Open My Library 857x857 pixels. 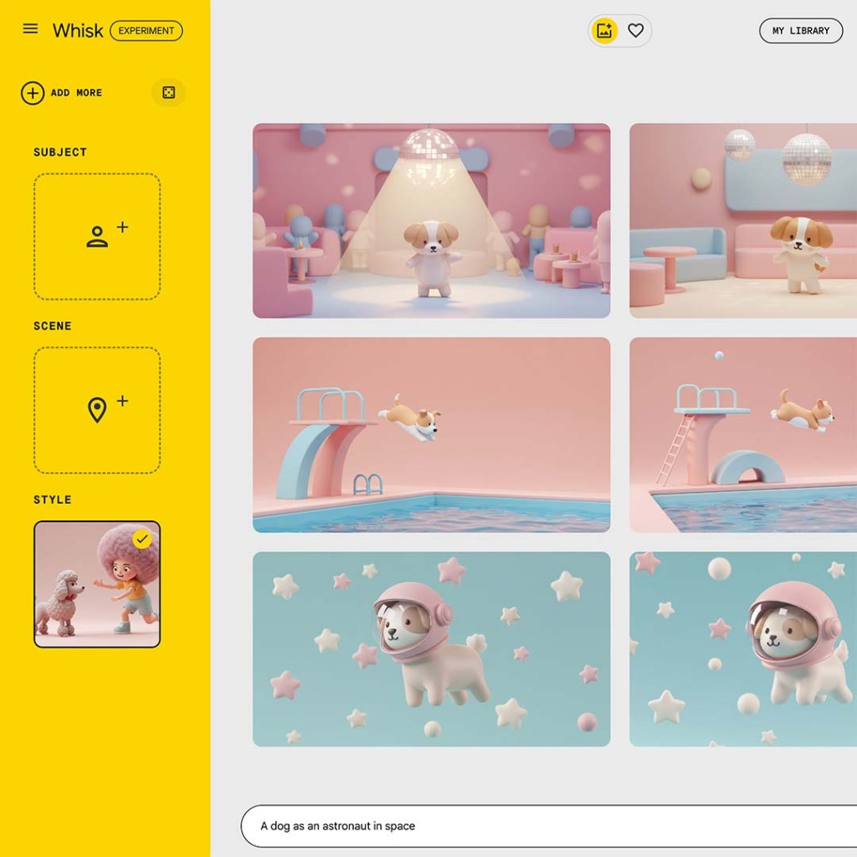tap(800, 31)
